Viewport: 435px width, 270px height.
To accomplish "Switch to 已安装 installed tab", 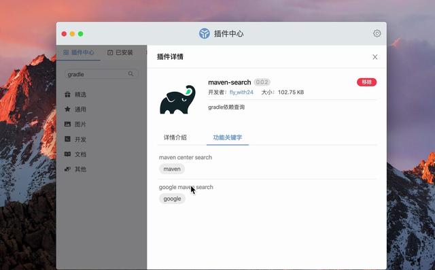I will [x=120, y=52].
